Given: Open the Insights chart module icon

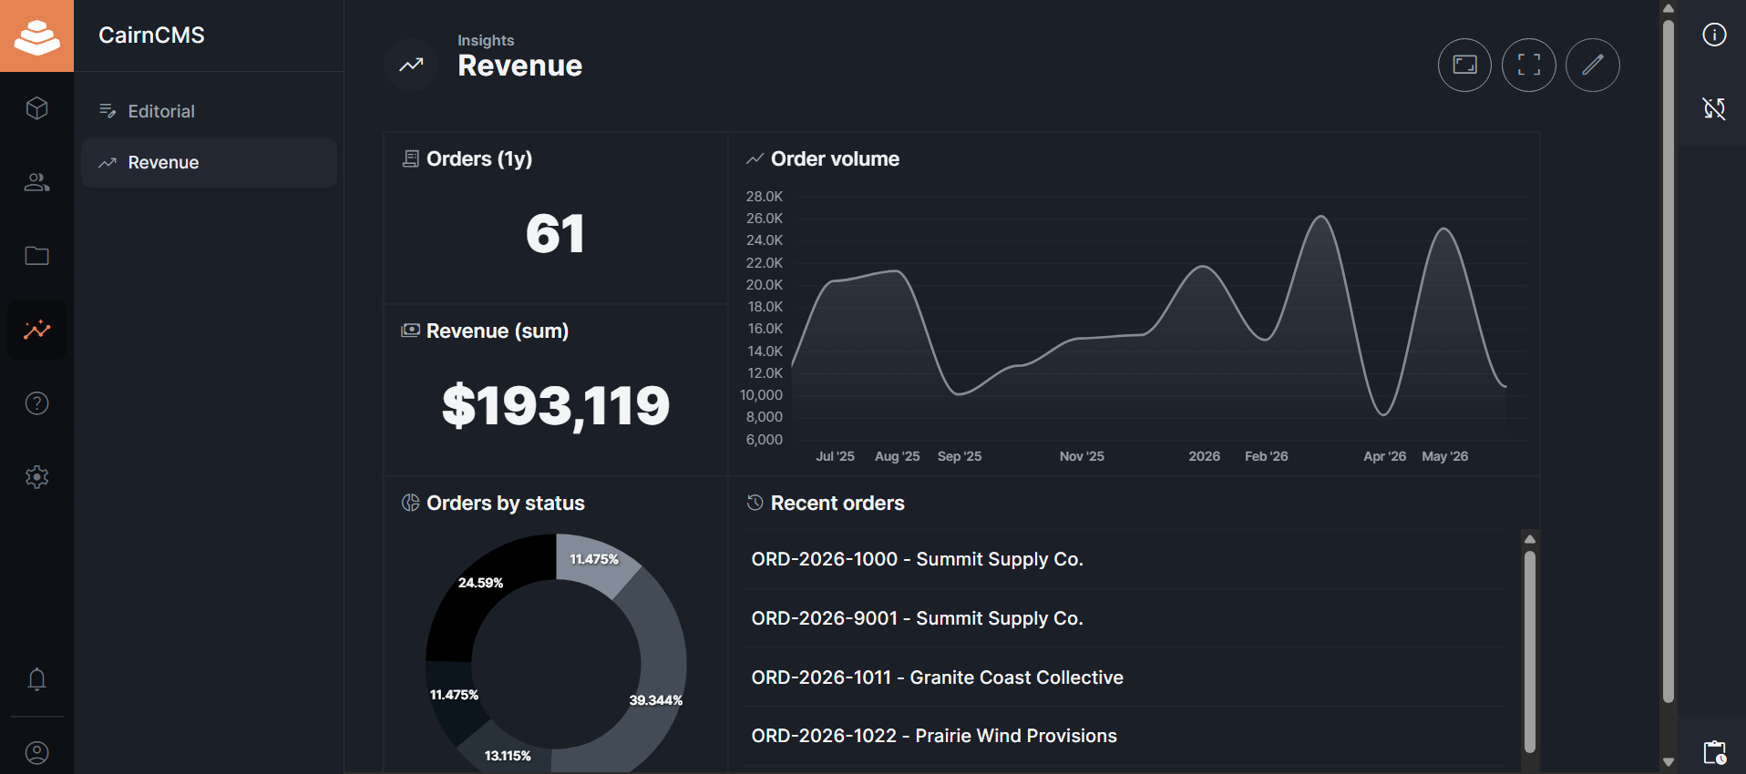Looking at the screenshot, I should [36, 330].
